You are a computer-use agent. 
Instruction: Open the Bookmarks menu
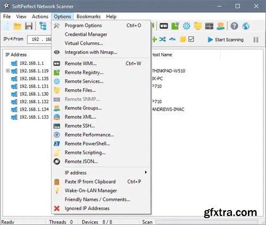pyautogui.click(x=88, y=16)
